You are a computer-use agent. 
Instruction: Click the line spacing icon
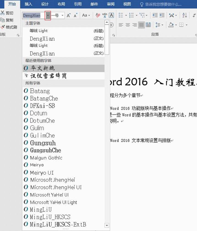point(158,25)
